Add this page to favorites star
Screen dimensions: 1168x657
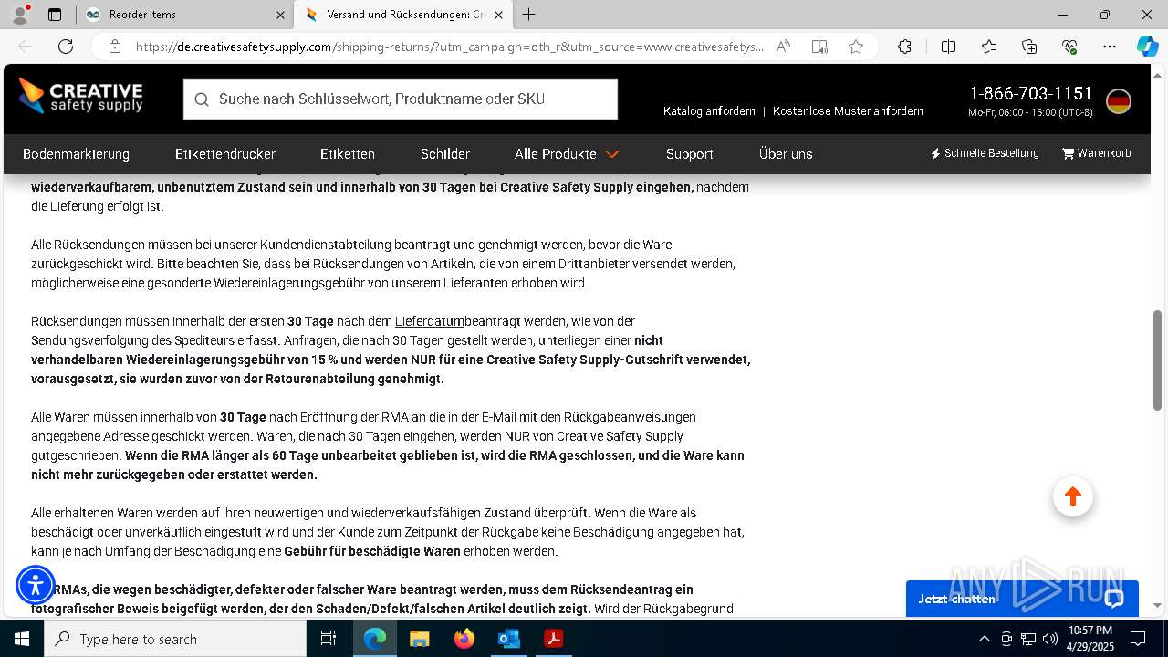[x=856, y=47]
